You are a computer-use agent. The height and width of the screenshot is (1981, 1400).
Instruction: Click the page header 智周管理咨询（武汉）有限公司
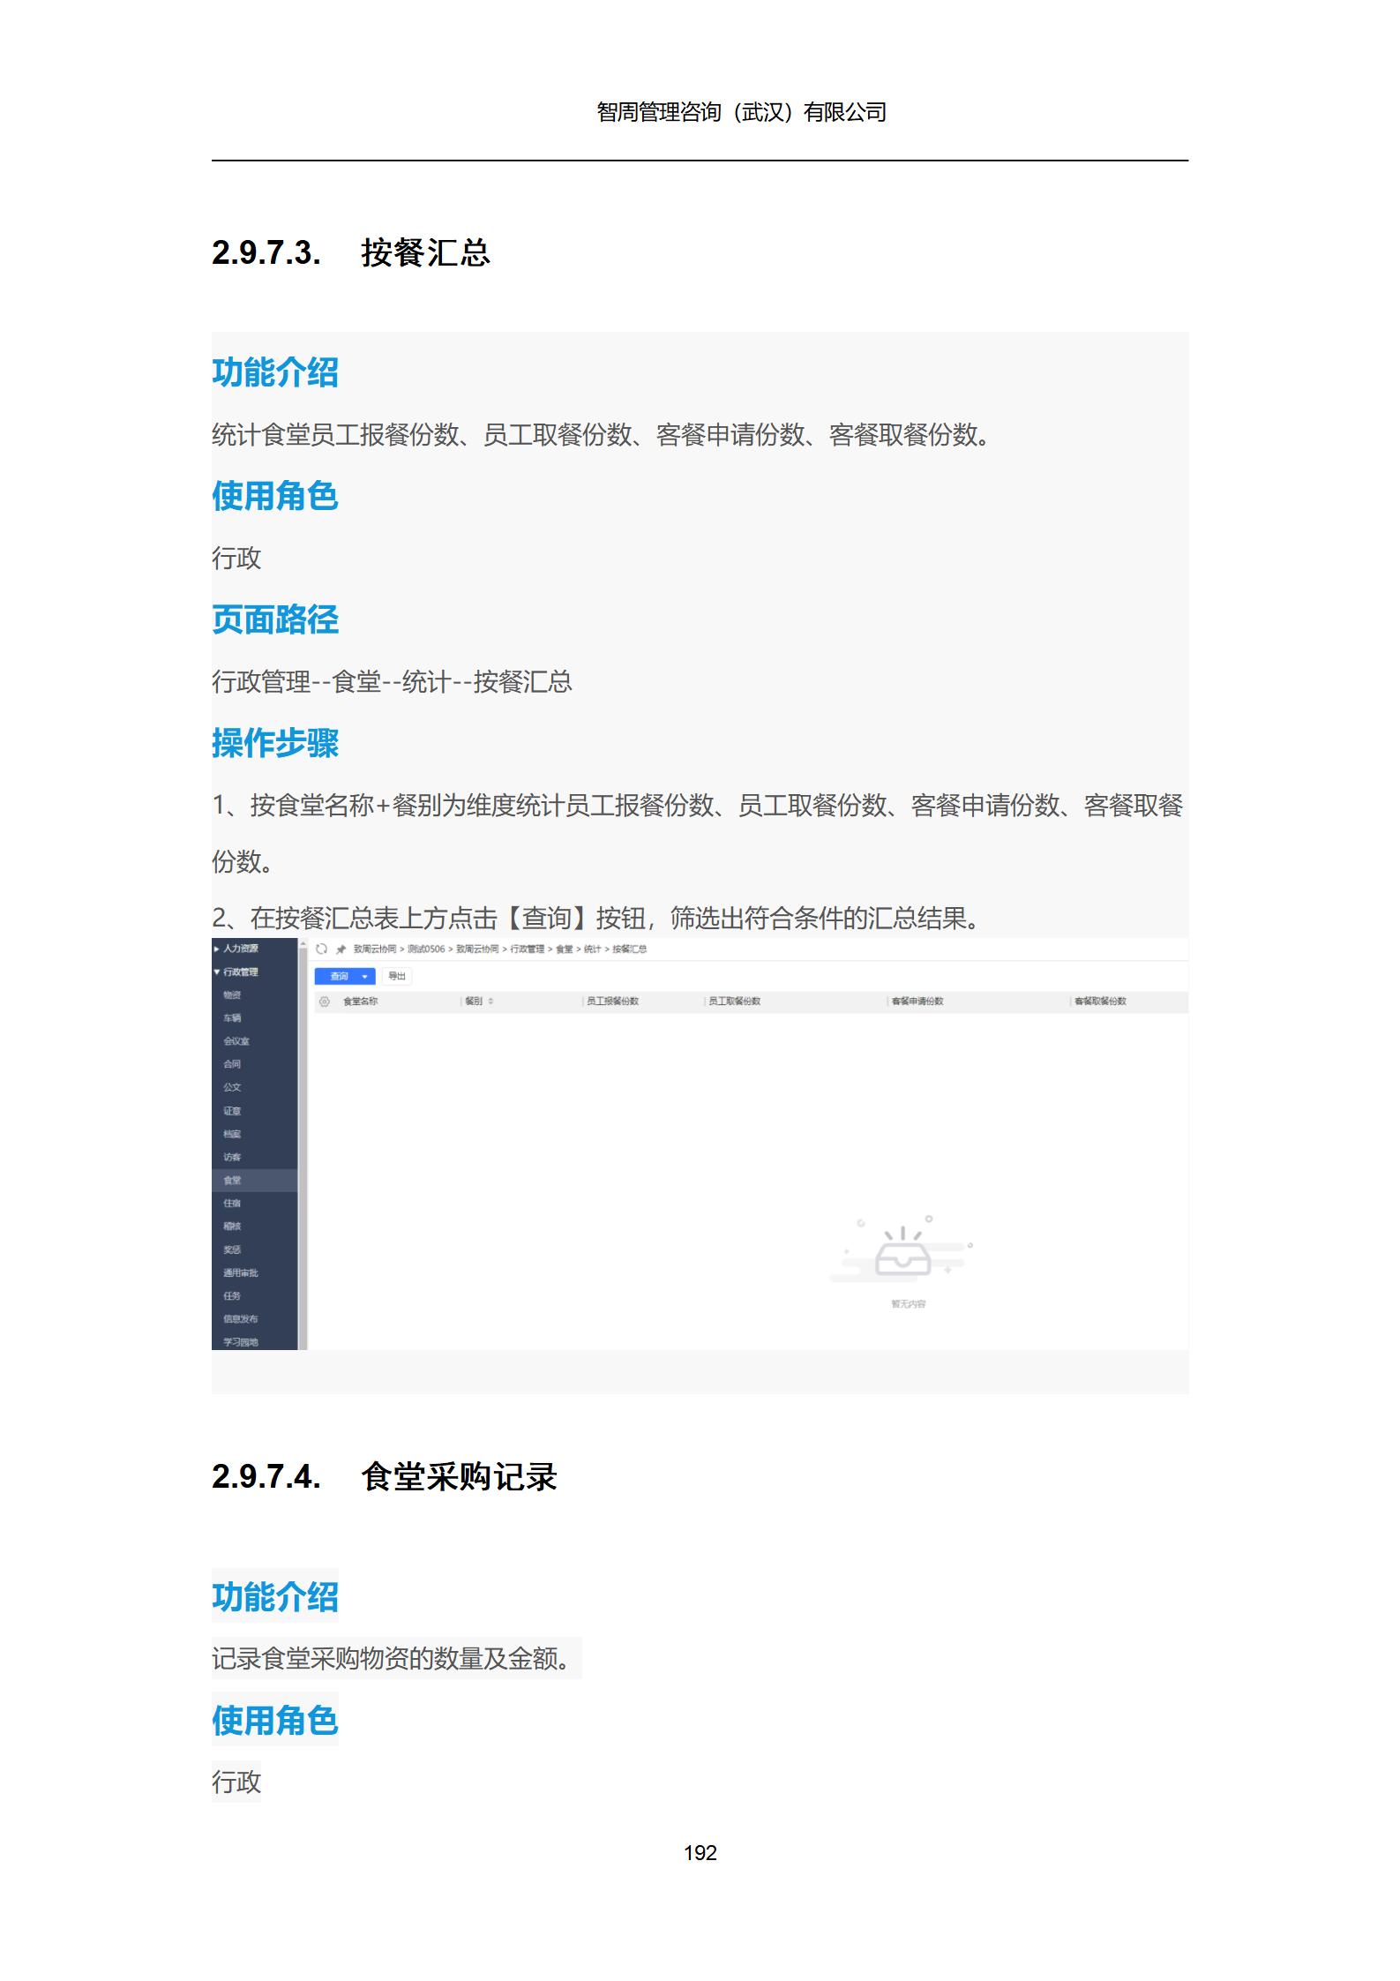point(742,112)
